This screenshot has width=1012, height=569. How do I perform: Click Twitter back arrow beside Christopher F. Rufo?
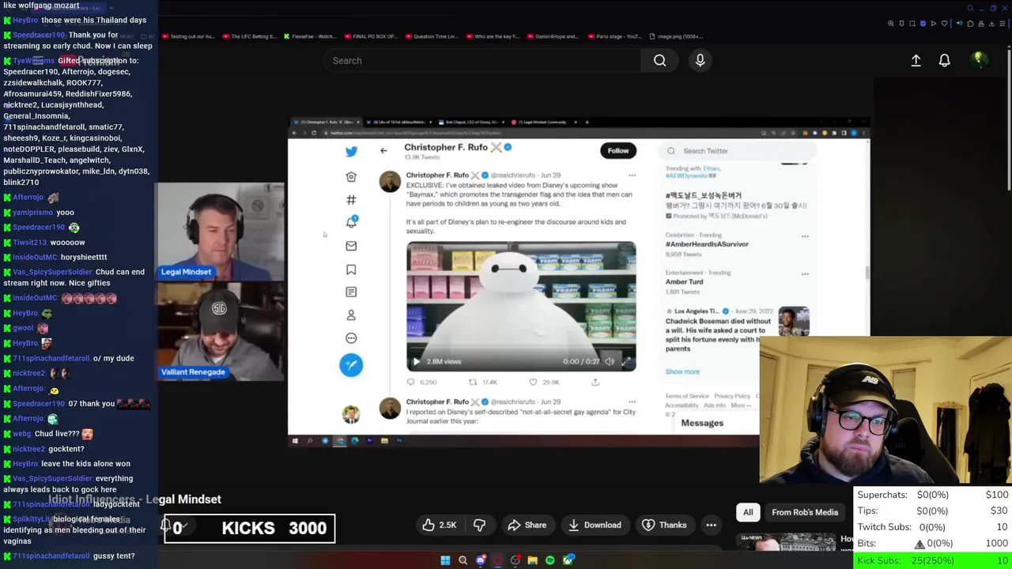pos(383,150)
